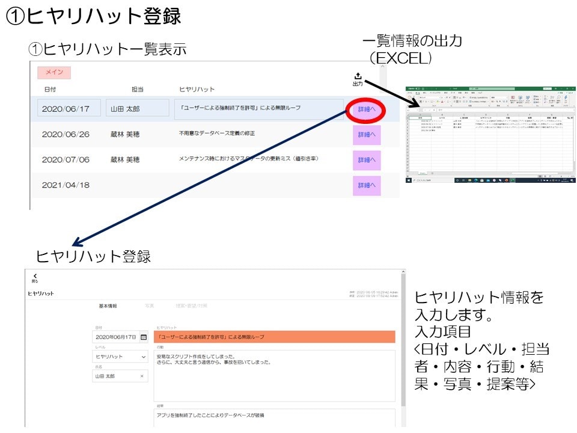Click the ヒヤリハット column header in the list

coord(197,89)
